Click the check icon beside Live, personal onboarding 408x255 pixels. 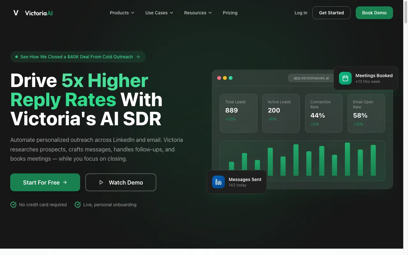pos(77,205)
